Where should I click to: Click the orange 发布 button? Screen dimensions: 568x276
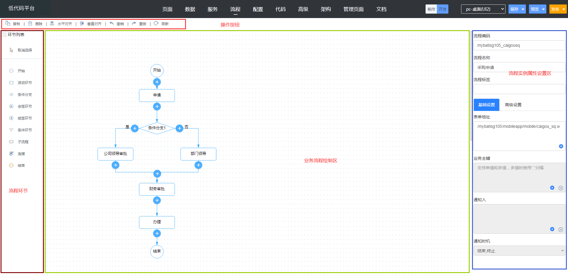[555, 9]
